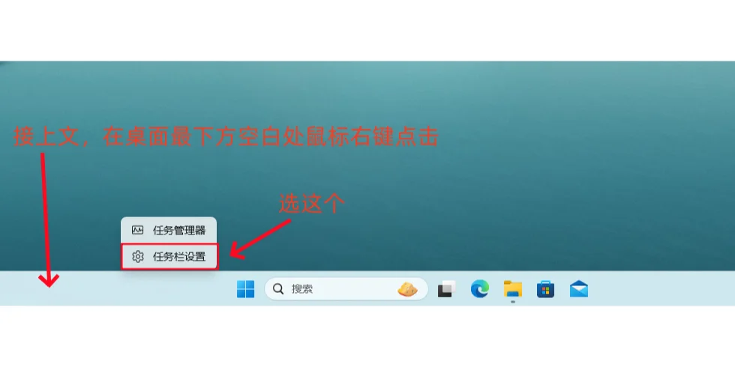735x367 pixels.
Task: Click the magnifier icon in the search box
Action: click(278, 289)
